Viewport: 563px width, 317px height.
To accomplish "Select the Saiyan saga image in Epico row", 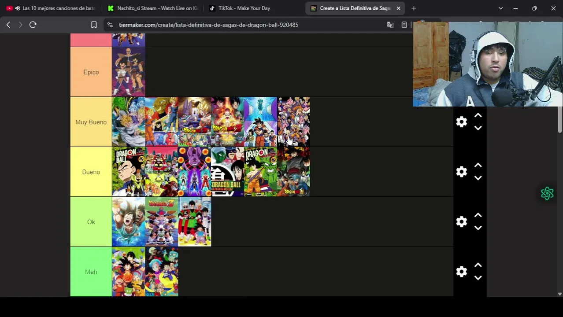I will 129,72.
